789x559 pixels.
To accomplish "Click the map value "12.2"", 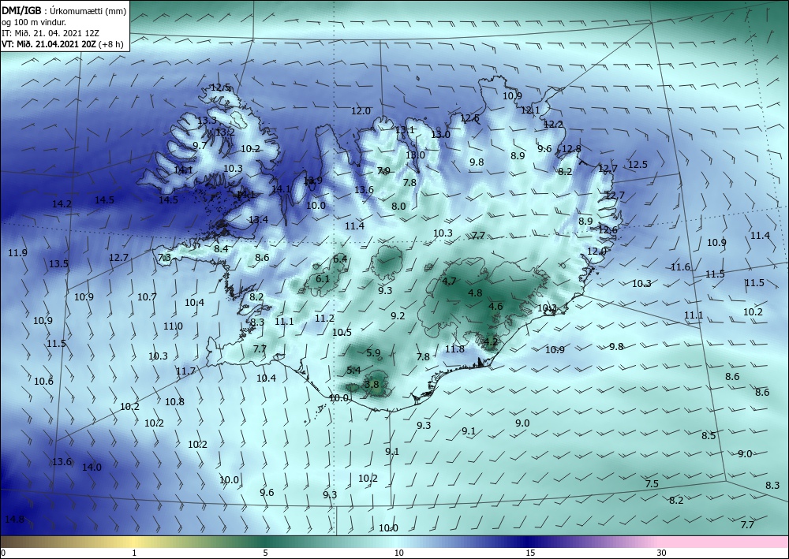I will tap(554, 124).
